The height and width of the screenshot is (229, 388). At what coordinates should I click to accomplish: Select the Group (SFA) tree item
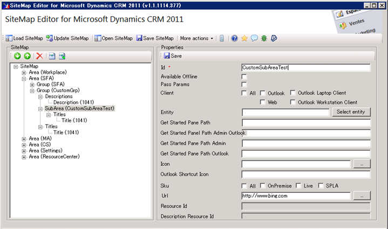(51, 84)
